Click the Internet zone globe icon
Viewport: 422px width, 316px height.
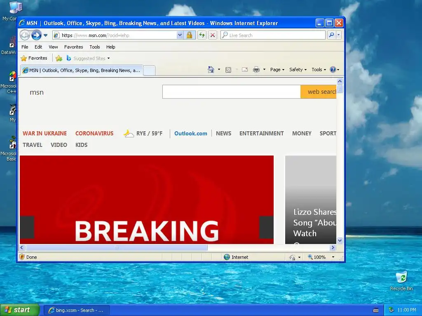click(x=227, y=257)
